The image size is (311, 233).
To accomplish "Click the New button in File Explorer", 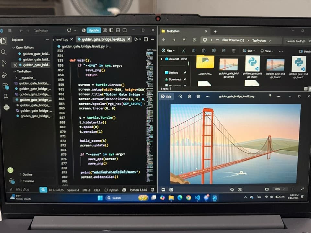I will pos(168,50).
